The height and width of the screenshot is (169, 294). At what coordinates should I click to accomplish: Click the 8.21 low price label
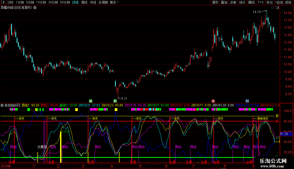coord(124,99)
